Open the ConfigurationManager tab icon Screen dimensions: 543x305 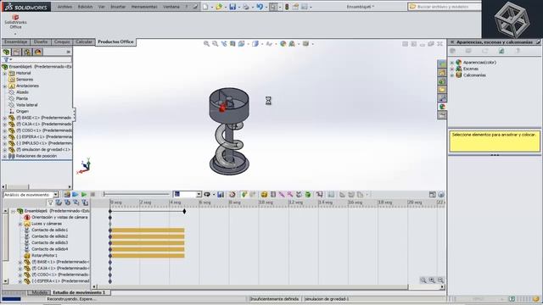tap(27, 52)
